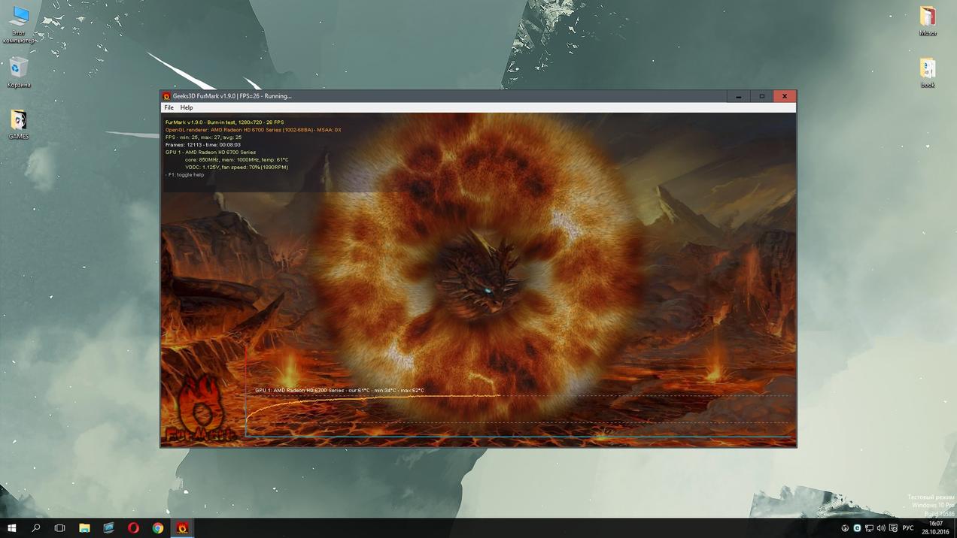Open the File menu in FurMark

click(x=169, y=107)
